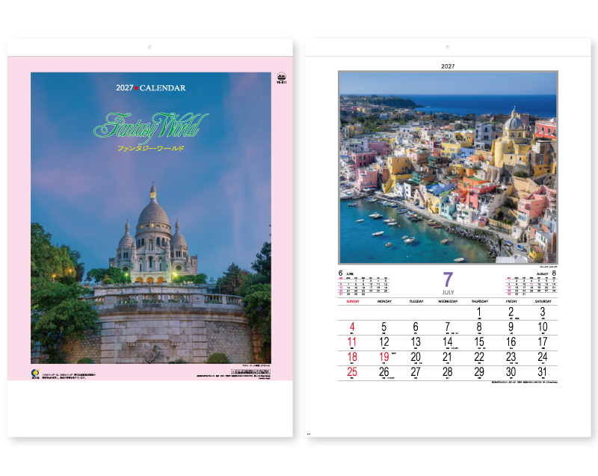Select date 22 in the July grid
The width and height of the screenshot is (598, 476).
click(x=479, y=357)
